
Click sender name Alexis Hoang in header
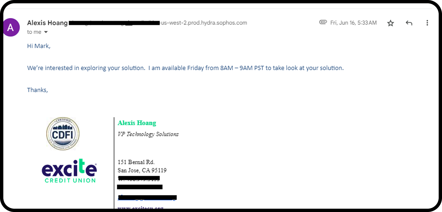pyautogui.click(x=47, y=23)
